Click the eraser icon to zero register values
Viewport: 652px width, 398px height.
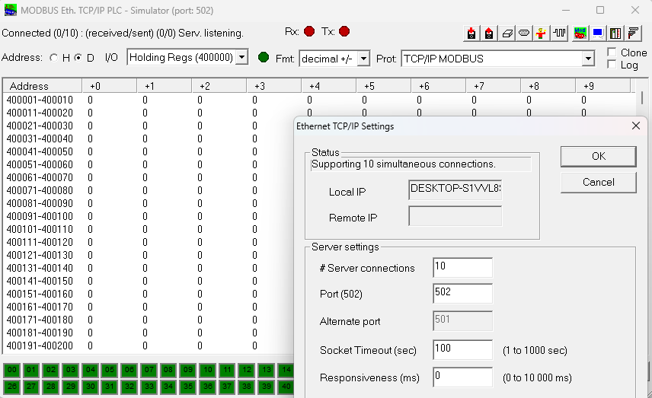click(507, 33)
